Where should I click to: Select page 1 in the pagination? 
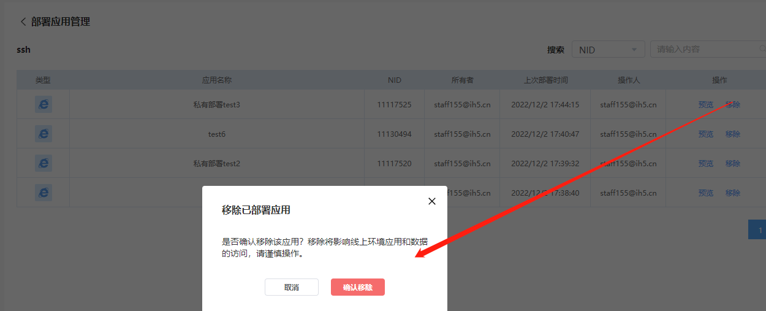pyautogui.click(x=759, y=230)
